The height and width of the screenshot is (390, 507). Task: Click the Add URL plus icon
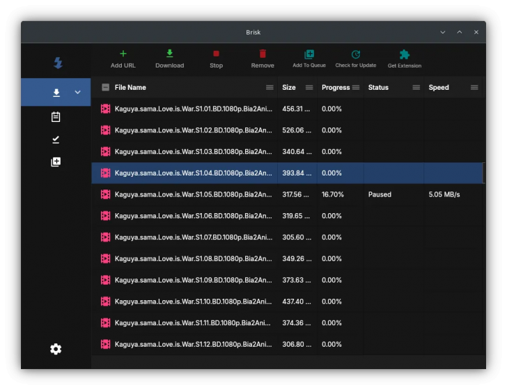pos(123,54)
